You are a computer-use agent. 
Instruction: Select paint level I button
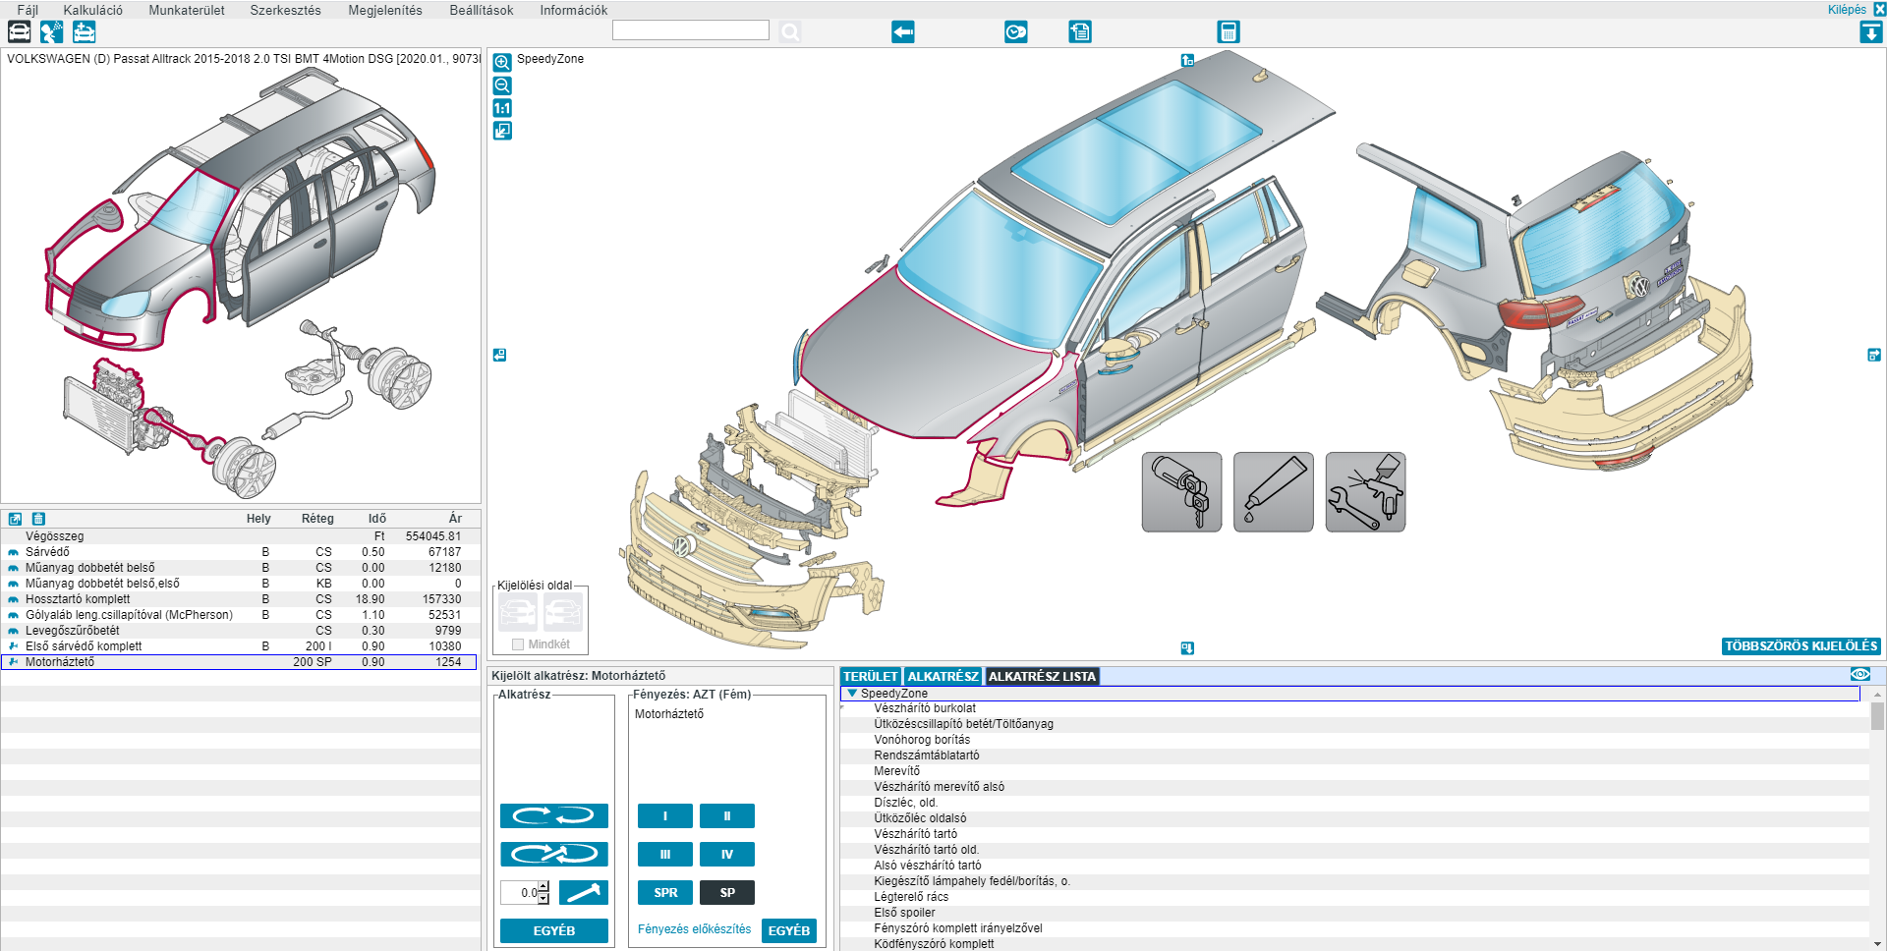665,815
